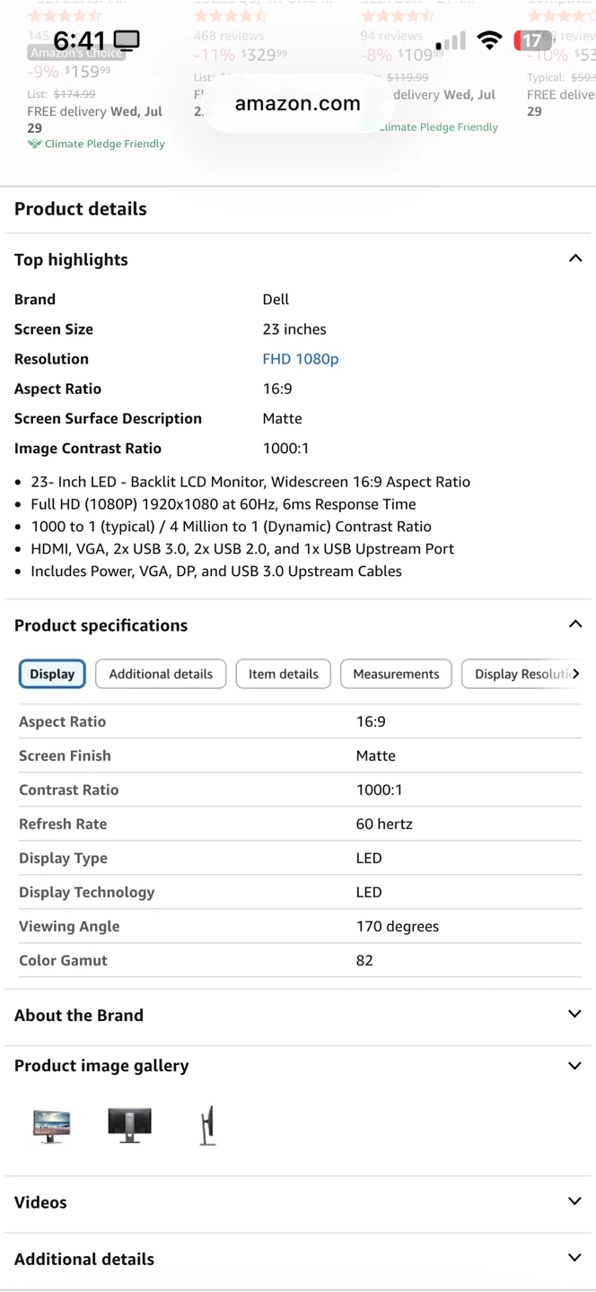Select the $159.99 product price
Image resolution: width=596 pixels, height=1292 pixels.
tap(88, 72)
